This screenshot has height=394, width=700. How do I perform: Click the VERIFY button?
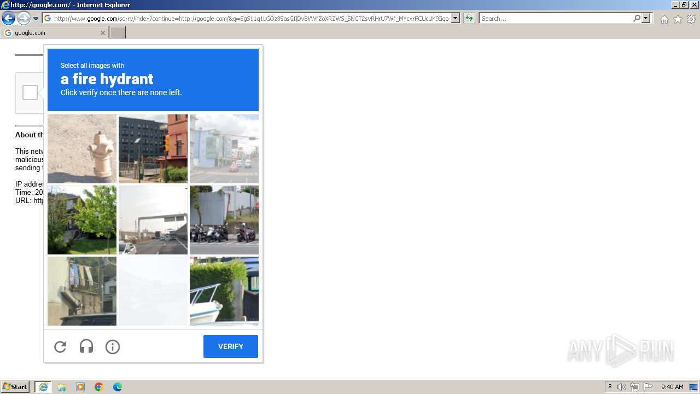pyautogui.click(x=231, y=346)
